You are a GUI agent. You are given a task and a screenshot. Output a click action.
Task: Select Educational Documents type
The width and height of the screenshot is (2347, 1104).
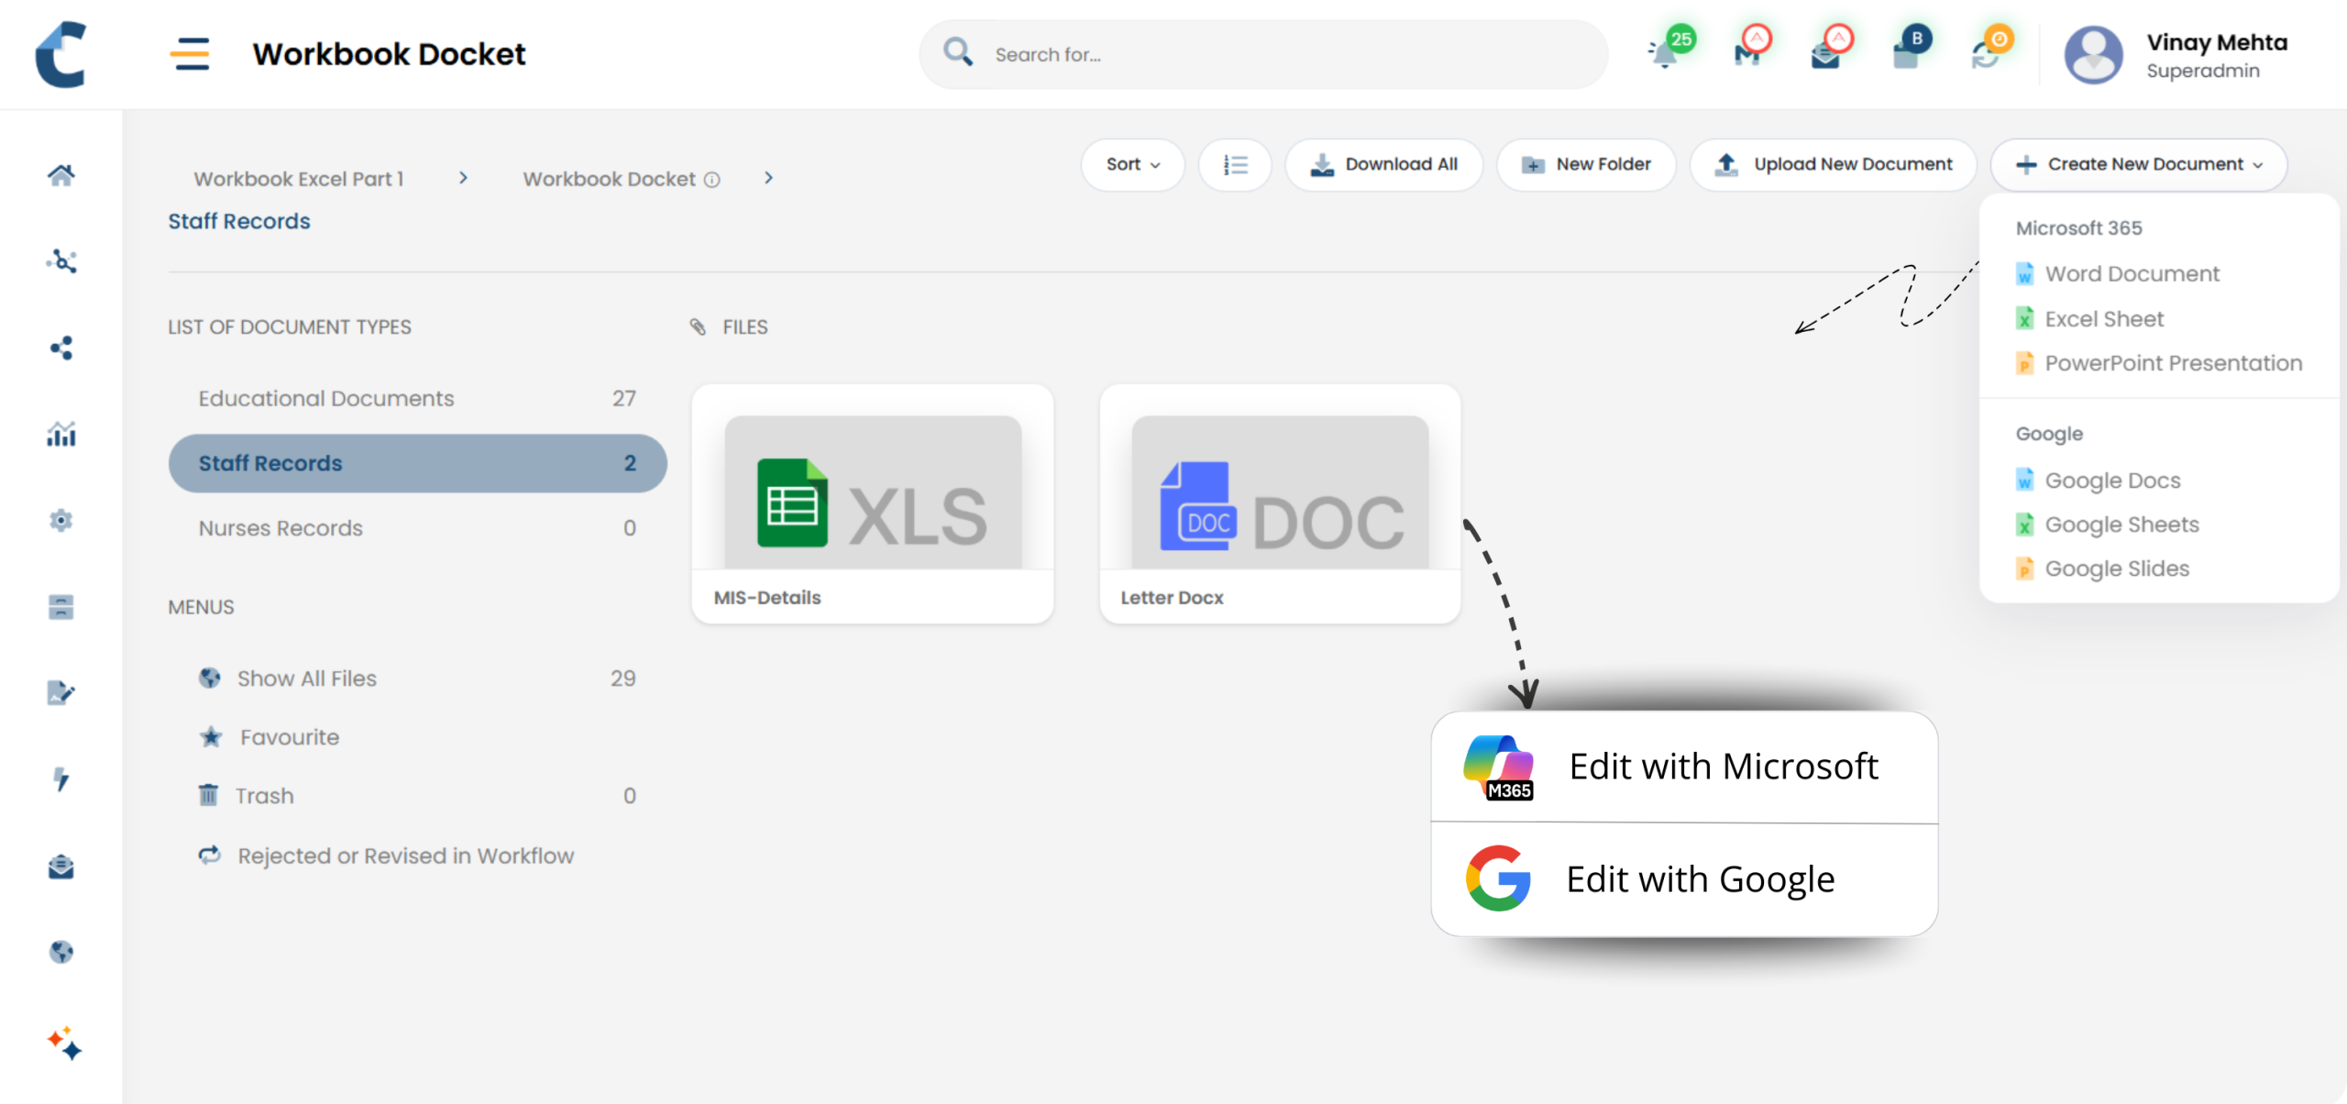click(x=326, y=399)
